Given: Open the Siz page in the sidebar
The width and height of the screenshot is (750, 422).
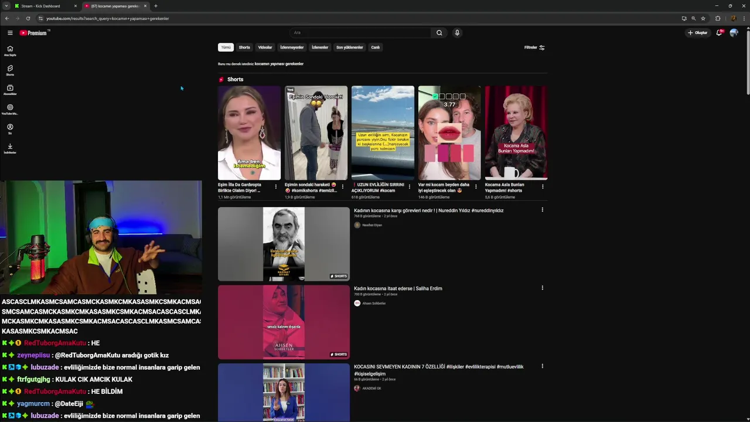Looking at the screenshot, I should point(10,129).
